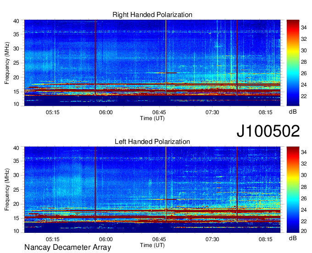Viewport: 312px width, 253px height.
Task: Click the 08:15 time tick of right-handed plot
Action: tap(266, 112)
